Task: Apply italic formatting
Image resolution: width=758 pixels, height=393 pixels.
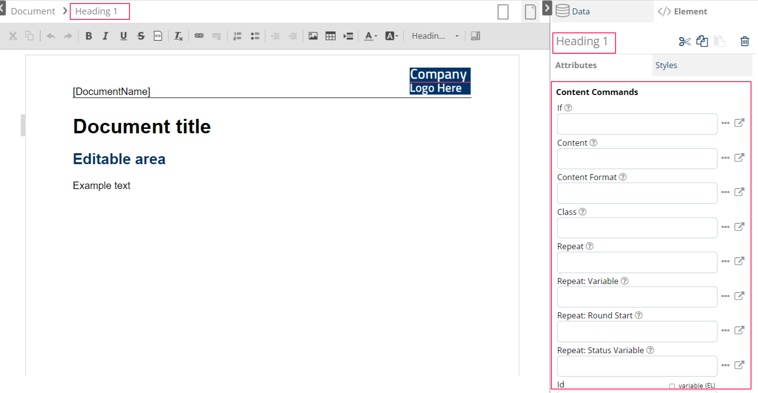Action: (x=106, y=35)
